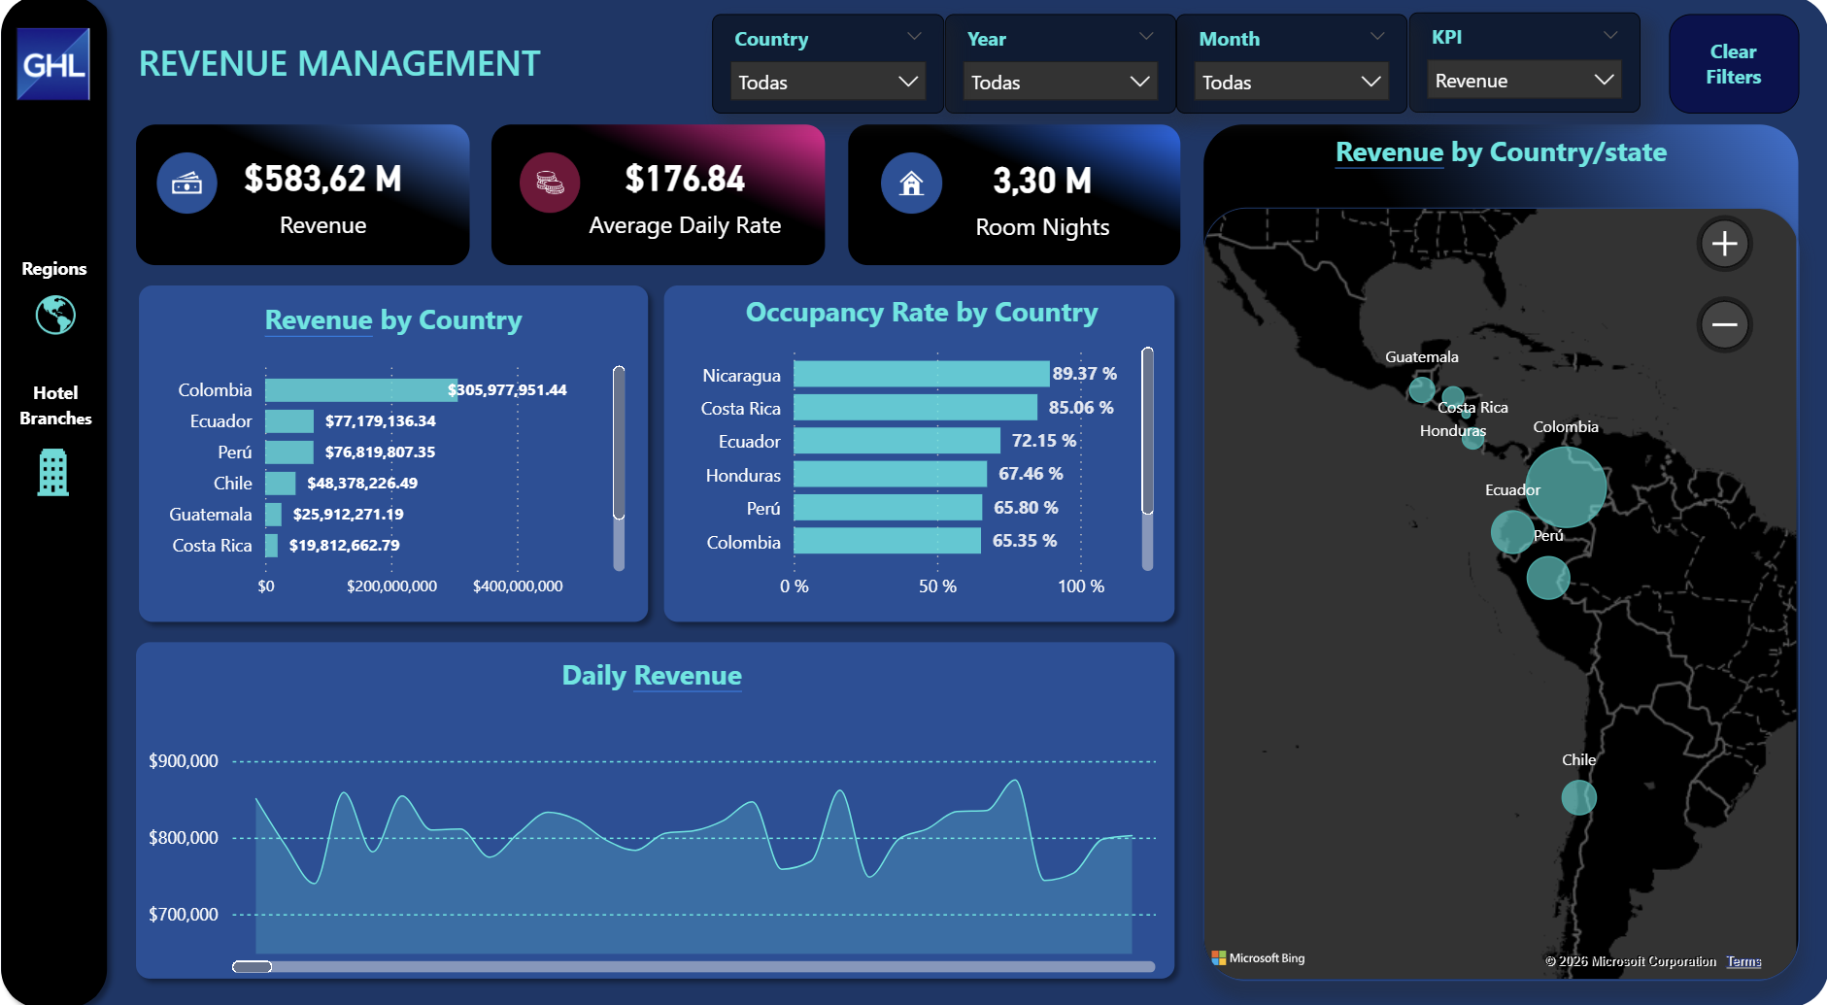This screenshot has width=1827, height=1005.
Task: Zoom in on the map
Action: (x=1724, y=244)
